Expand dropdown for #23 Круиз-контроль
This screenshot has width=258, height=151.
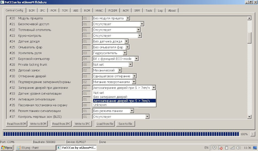[x=139, y=36]
